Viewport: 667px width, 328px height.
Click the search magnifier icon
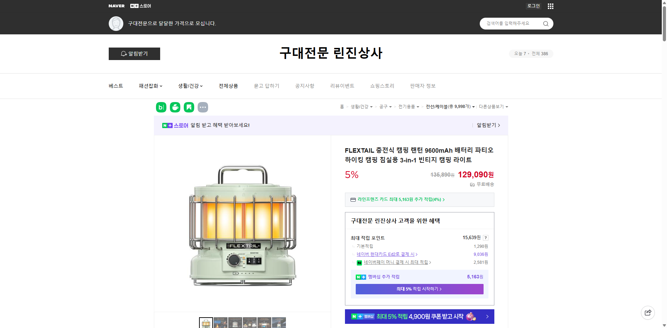(545, 23)
